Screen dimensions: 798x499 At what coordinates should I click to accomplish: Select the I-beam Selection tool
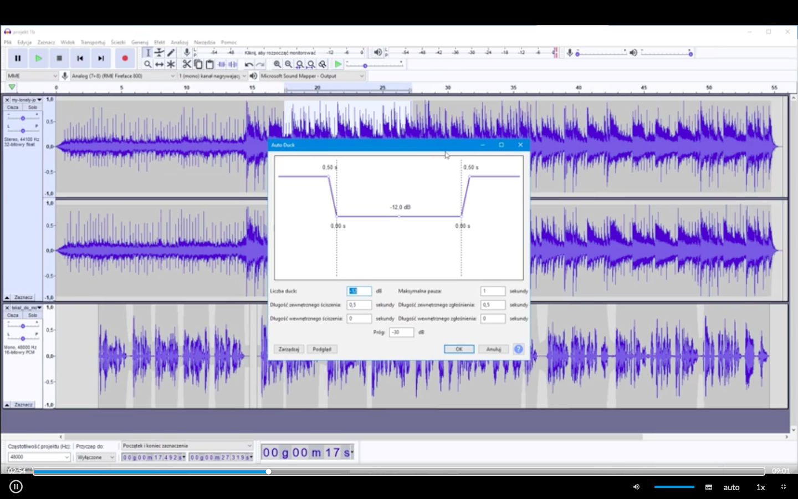point(147,53)
